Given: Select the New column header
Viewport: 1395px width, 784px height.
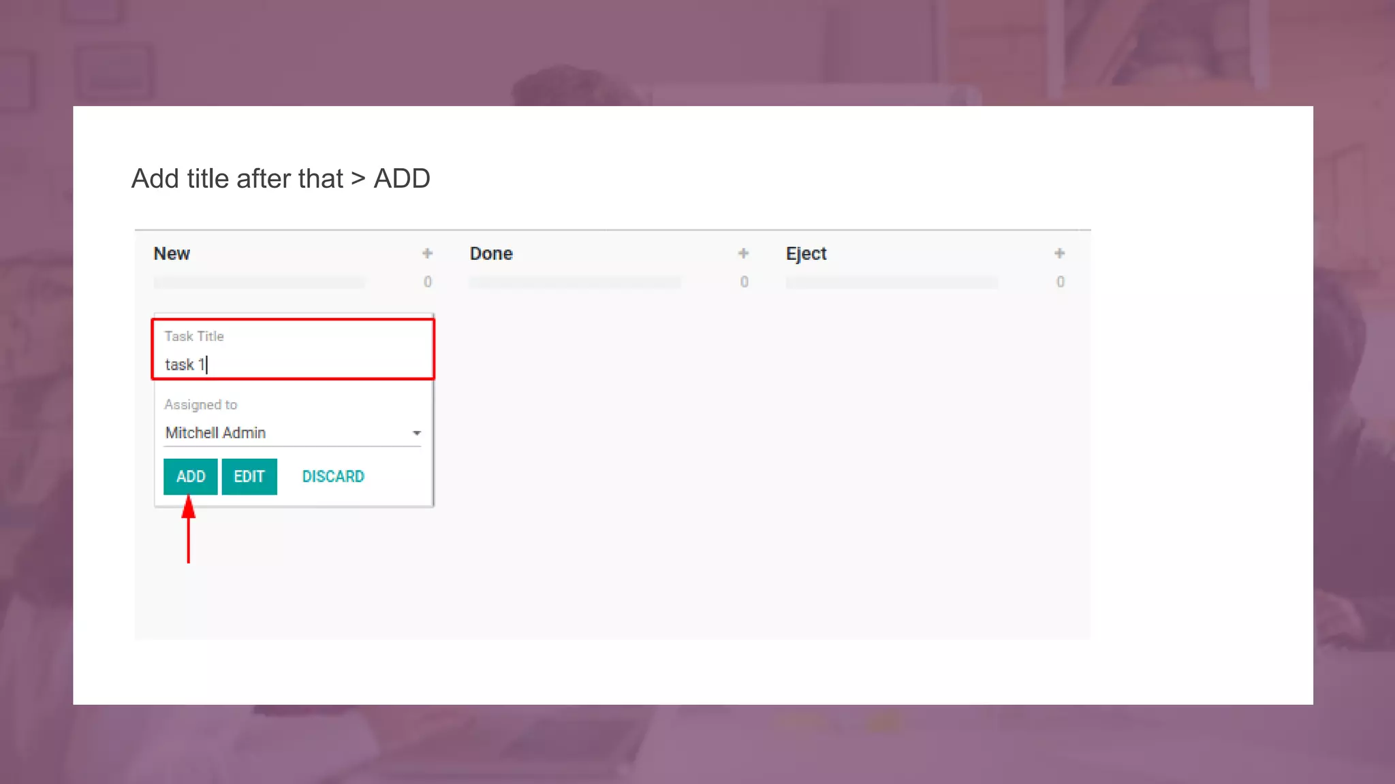Looking at the screenshot, I should click(172, 254).
